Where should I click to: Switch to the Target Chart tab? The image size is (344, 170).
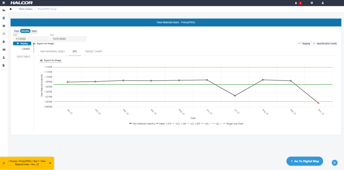point(93,52)
